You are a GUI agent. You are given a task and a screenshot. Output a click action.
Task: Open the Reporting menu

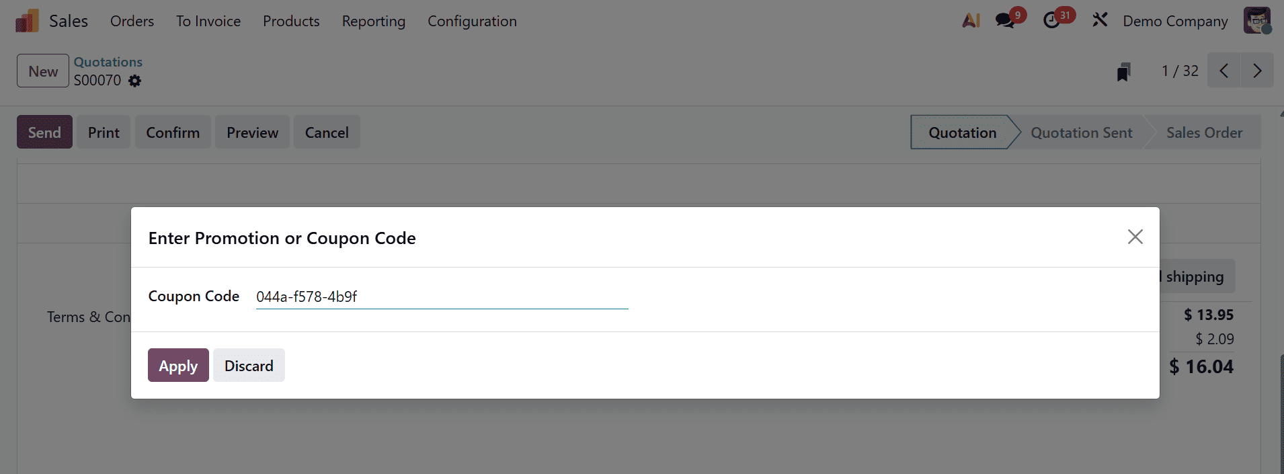click(x=373, y=22)
